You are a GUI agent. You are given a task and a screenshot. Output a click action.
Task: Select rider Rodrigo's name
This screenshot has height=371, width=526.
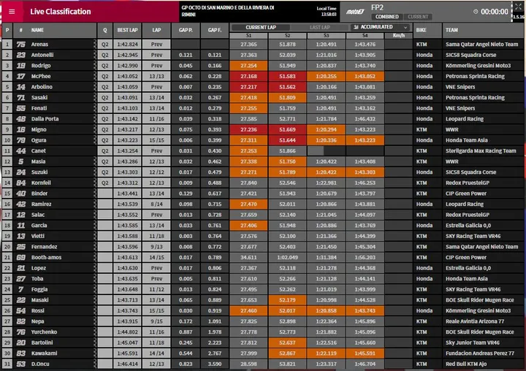point(41,66)
